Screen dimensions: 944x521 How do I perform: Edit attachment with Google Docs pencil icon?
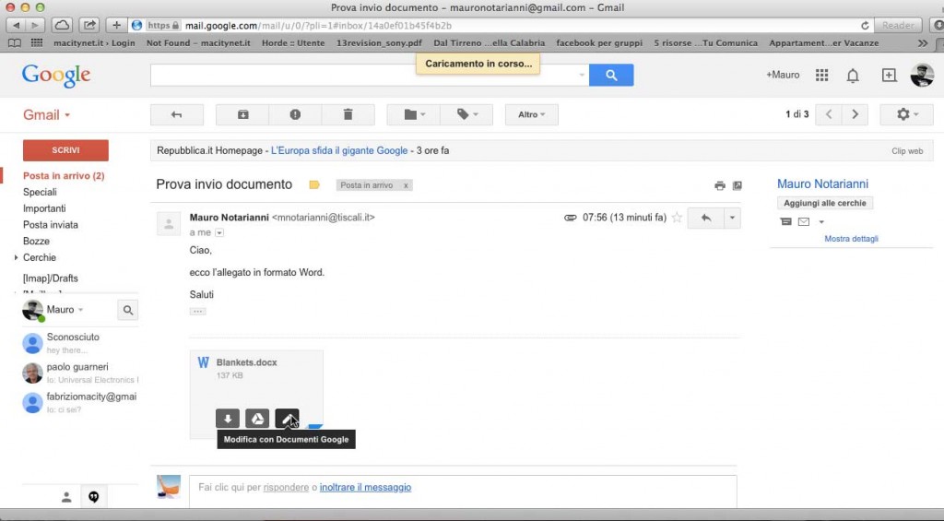(x=287, y=419)
